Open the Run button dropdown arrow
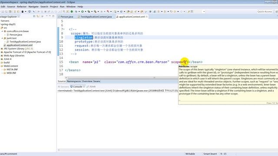278x156 pixels. coord(86,12)
